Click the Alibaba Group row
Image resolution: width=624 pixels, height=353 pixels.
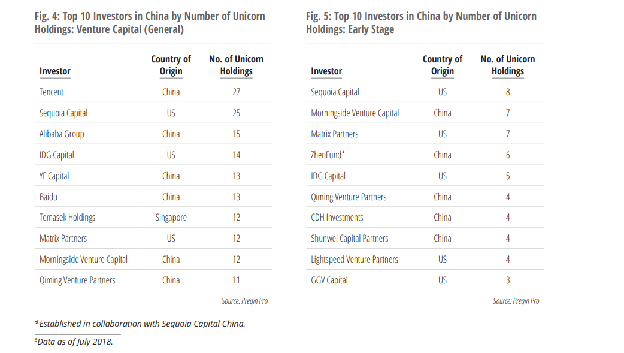[x=153, y=134]
